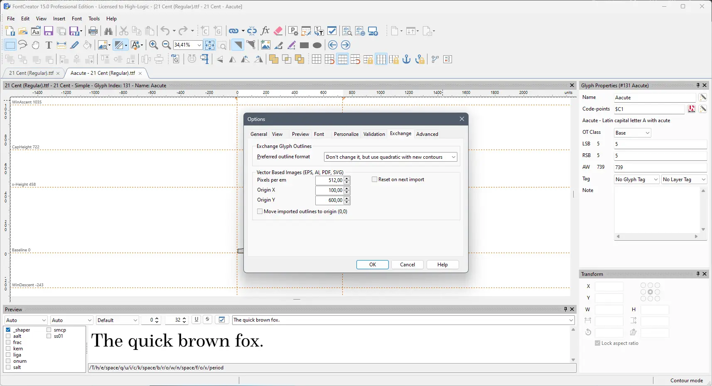The image size is (712, 386).
Task: Decrease Origin Y value
Action: [x=347, y=202]
